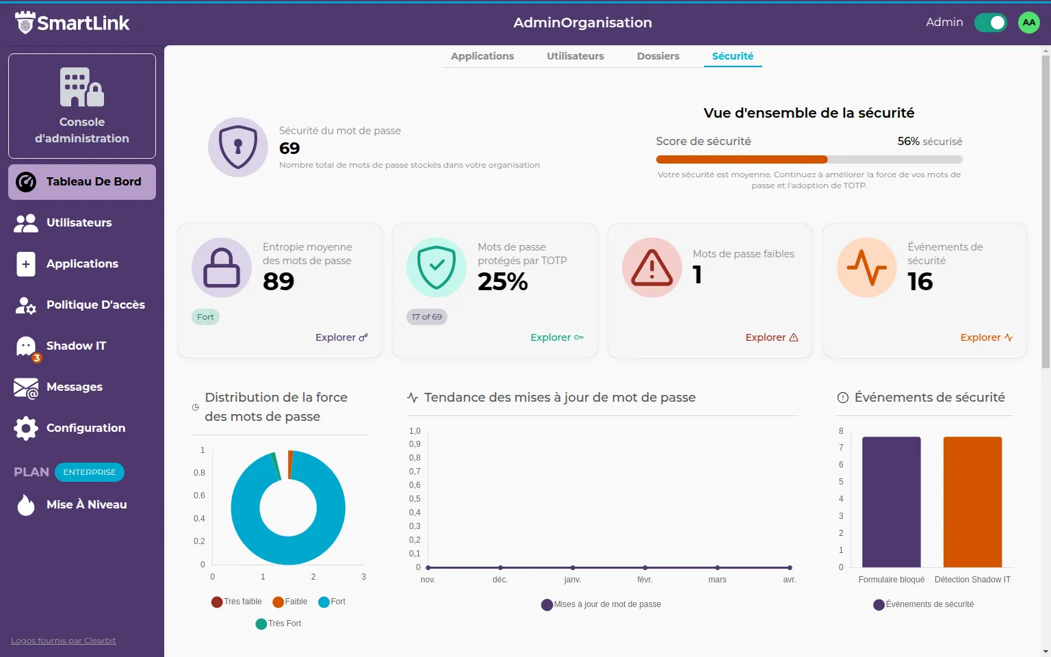Toggle Mises à jour de mot de passe legend
The image size is (1051, 657).
coord(601,604)
